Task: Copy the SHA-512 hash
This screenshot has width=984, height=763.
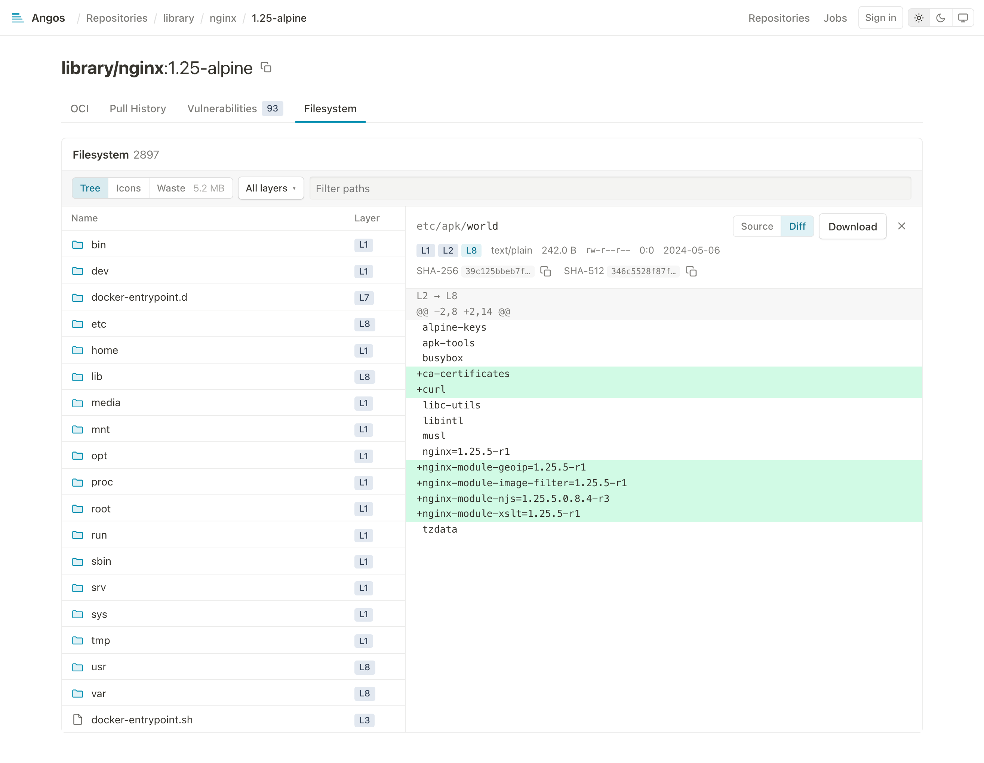Action: point(691,271)
